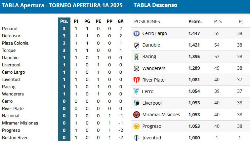Click the River Plate club crest icon
Screen dimensions: 250x143
(137, 80)
